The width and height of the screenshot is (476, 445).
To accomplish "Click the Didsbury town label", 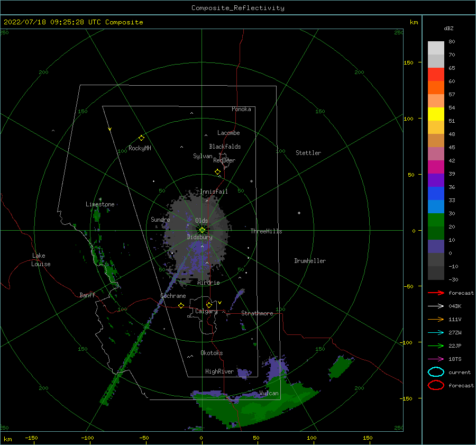I will 199,237.
